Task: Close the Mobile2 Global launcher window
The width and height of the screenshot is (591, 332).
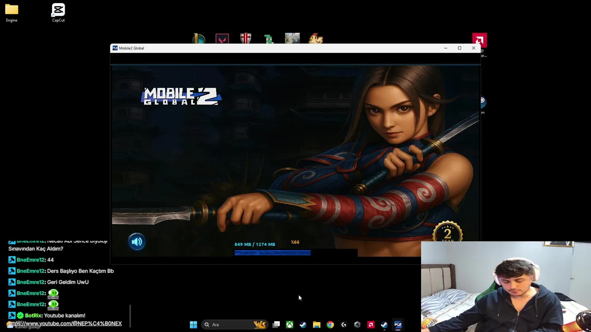Action: pyautogui.click(x=473, y=48)
